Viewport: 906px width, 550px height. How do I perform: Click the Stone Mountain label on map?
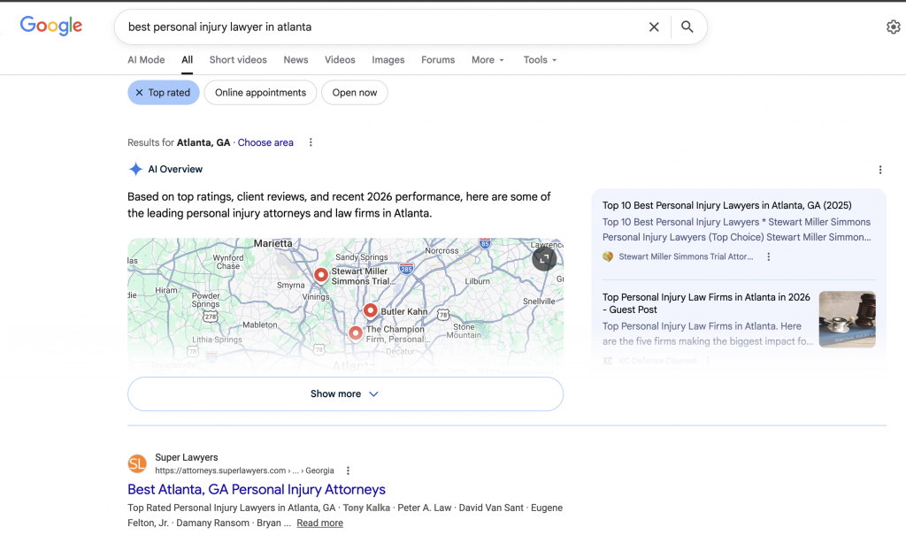[x=464, y=331]
